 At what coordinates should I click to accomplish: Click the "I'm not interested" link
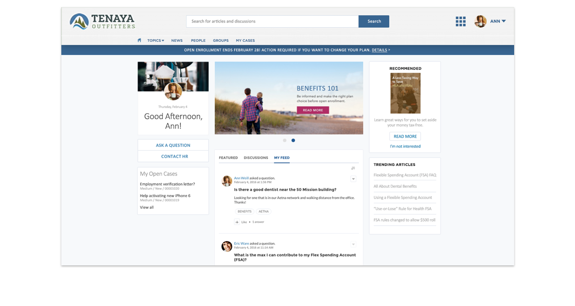tap(405, 146)
